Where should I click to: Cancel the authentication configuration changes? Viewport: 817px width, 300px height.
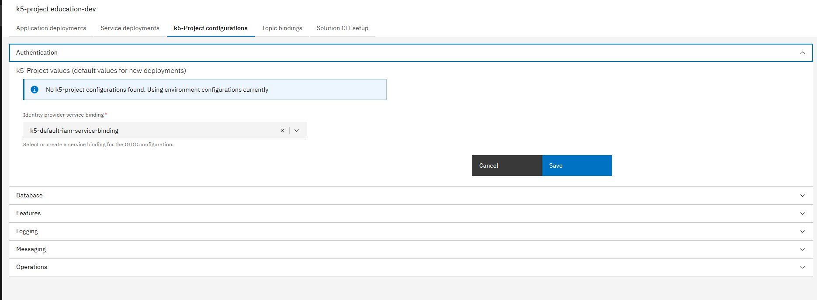click(507, 166)
